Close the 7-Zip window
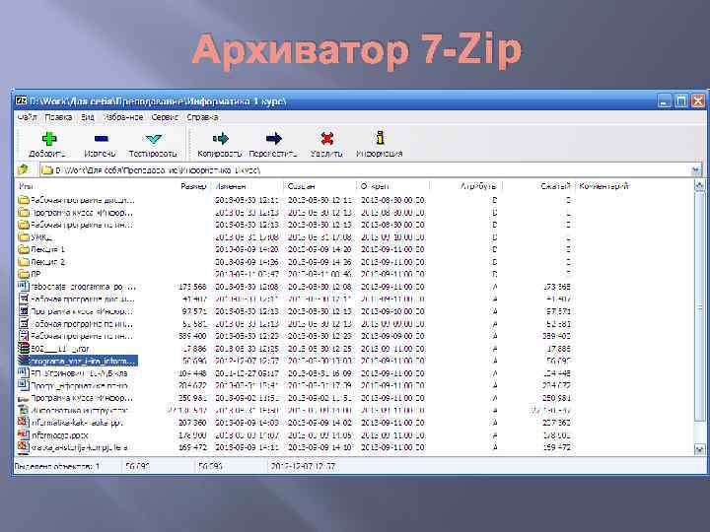Viewport: 710px width, 532px height. pyautogui.click(x=698, y=100)
